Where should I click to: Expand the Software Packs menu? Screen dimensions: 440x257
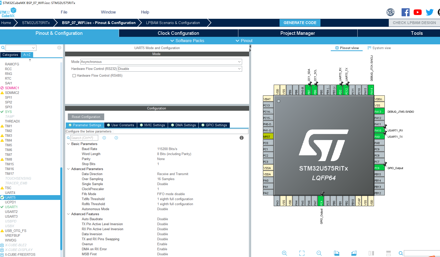[187, 41]
